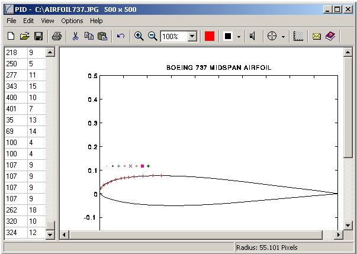Select the cell with value 18
The height and width of the screenshot is (254, 357).
pyautogui.click(x=37, y=210)
